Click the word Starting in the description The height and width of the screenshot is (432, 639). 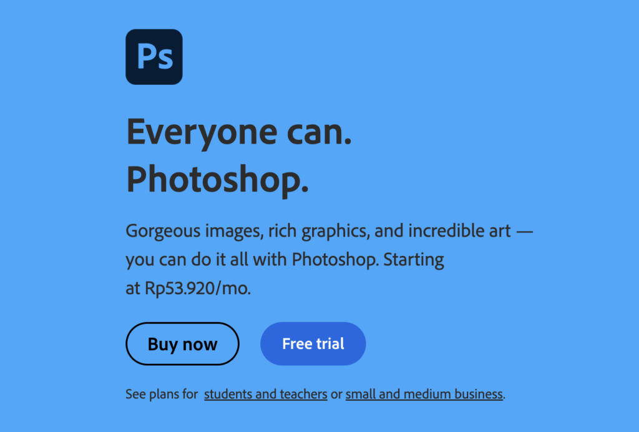[x=414, y=260]
